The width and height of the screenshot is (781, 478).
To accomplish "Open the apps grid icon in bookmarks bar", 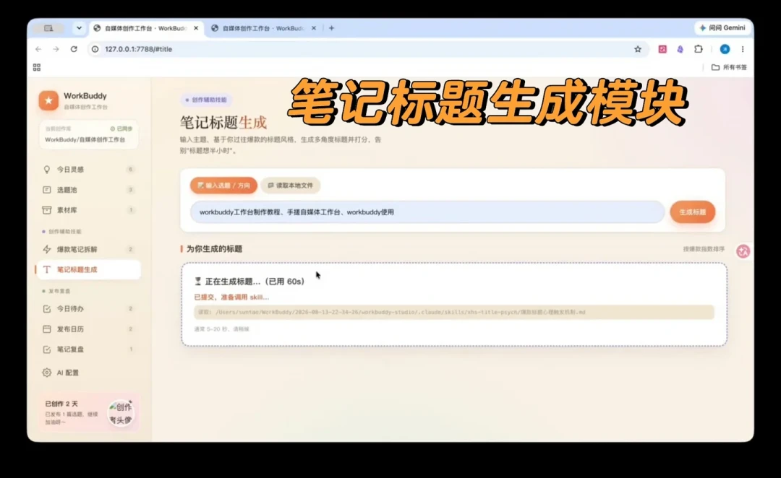I will point(37,67).
